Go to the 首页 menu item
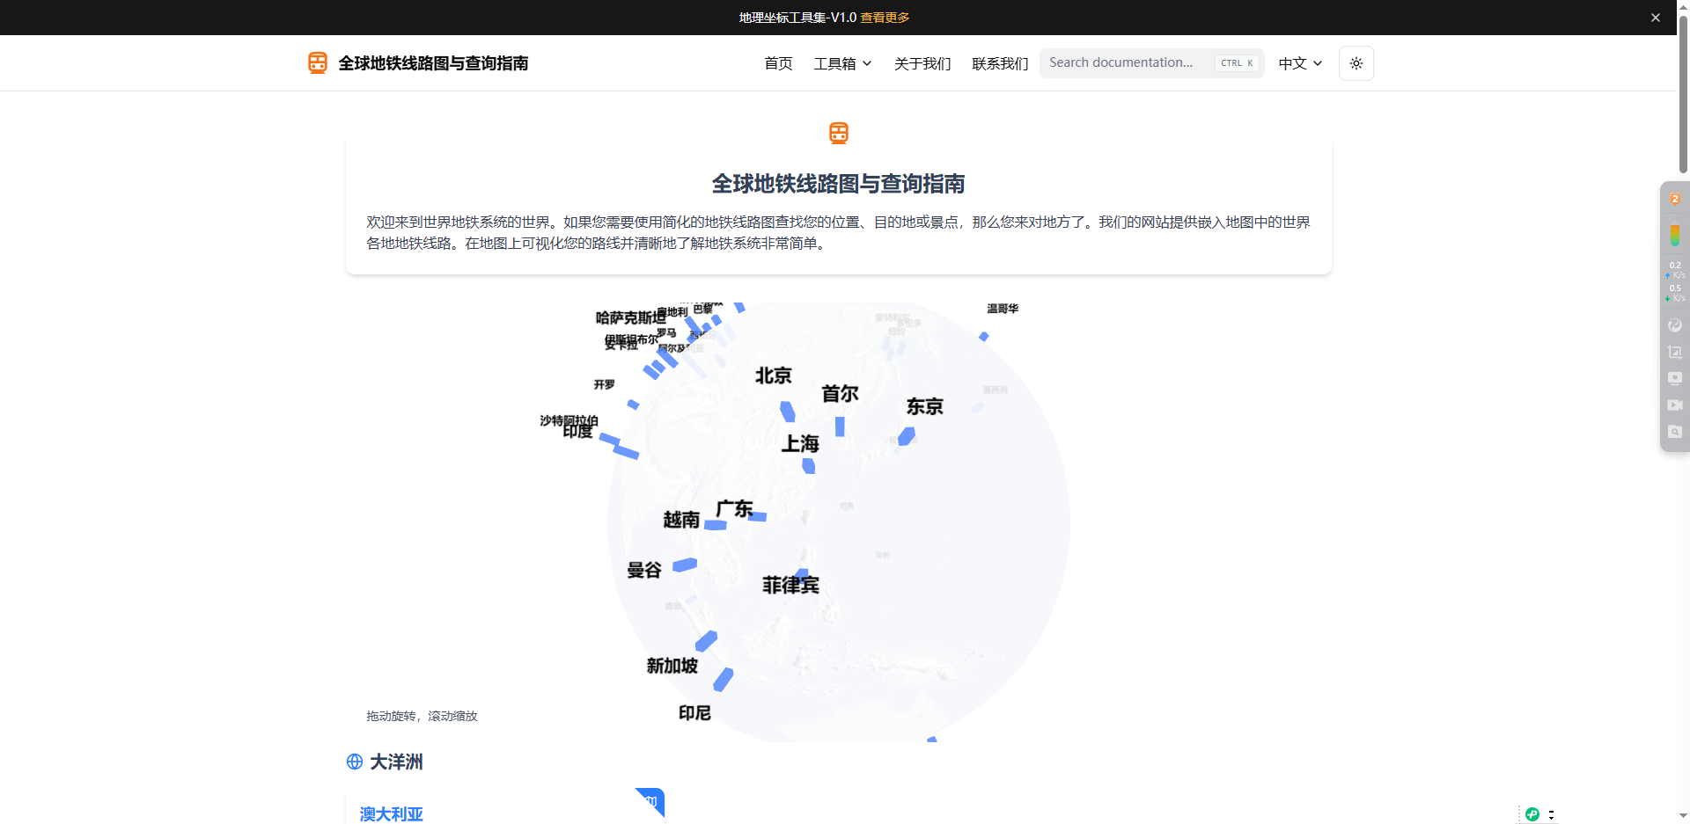Viewport: 1690px width, 824px height. [x=778, y=63]
